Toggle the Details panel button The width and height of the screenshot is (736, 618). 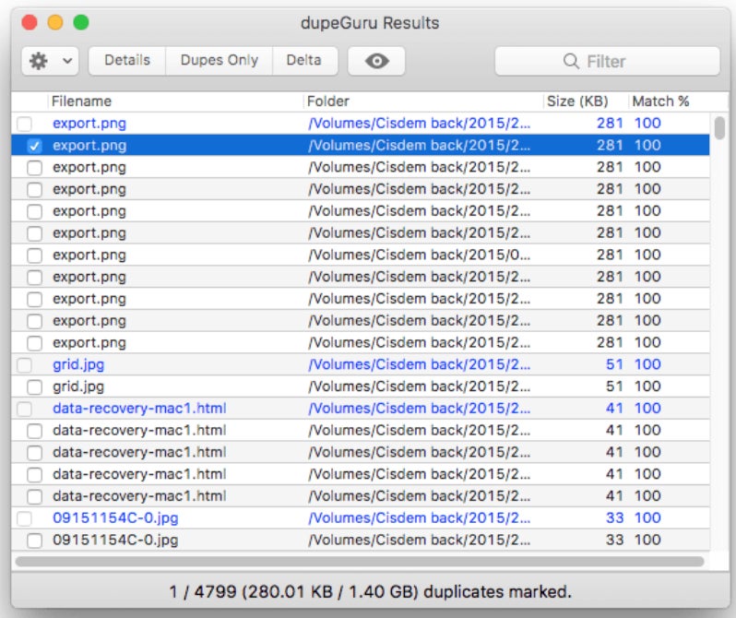(x=127, y=61)
